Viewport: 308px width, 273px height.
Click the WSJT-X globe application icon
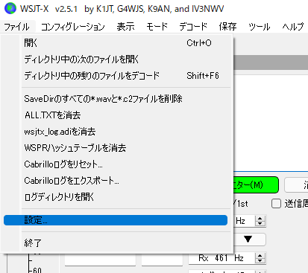coord(10,8)
